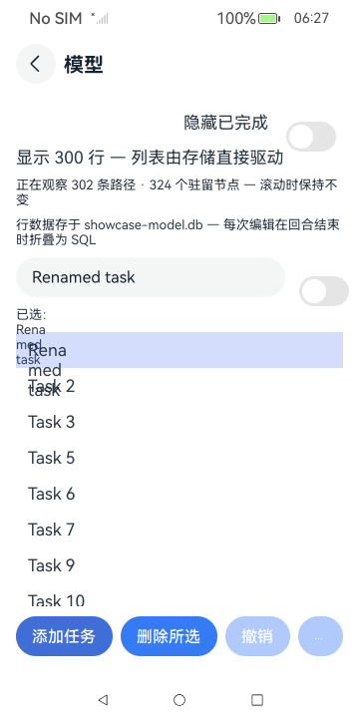Select Task 10 in the list
The image size is (359, 718).
[179, 595]
